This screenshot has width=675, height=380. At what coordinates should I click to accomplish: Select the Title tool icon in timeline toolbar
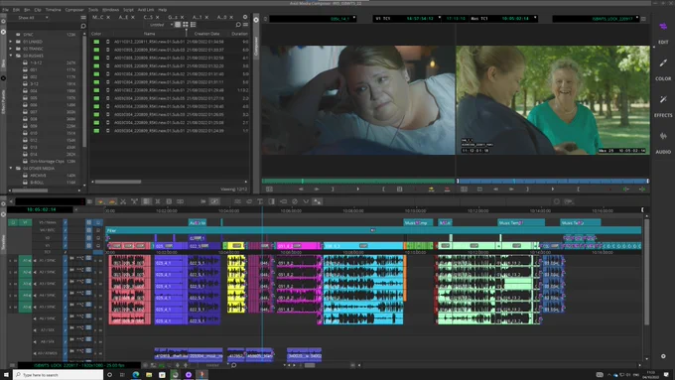(260, 201)
